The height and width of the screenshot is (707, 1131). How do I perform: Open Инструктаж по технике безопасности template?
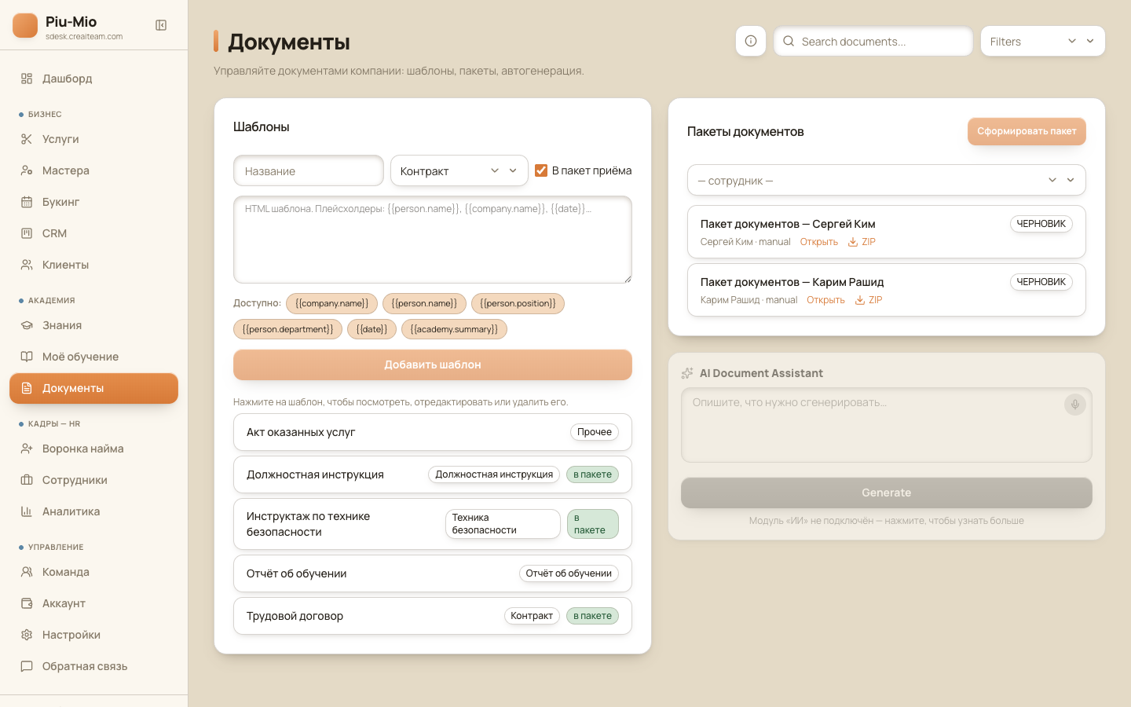(433, 524)
